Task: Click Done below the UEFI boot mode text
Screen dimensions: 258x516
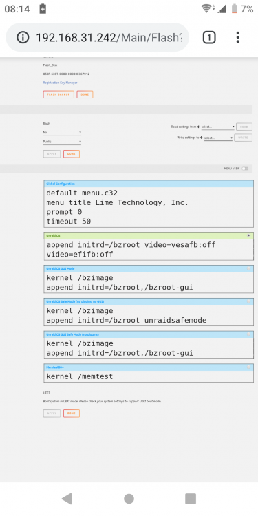Action: click(72, 413)
